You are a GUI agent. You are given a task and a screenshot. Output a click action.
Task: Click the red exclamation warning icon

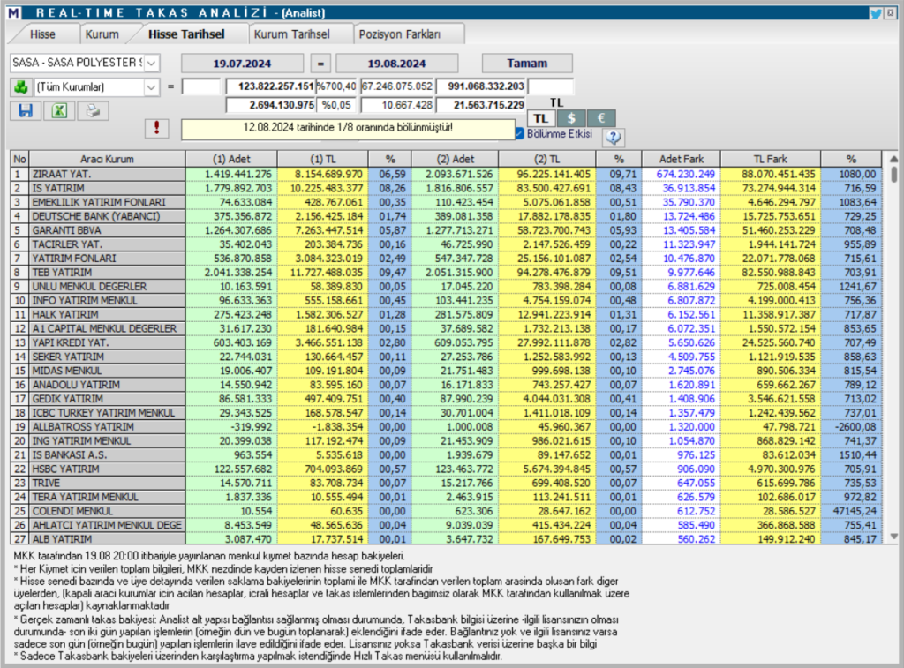(x=156, y=128)
